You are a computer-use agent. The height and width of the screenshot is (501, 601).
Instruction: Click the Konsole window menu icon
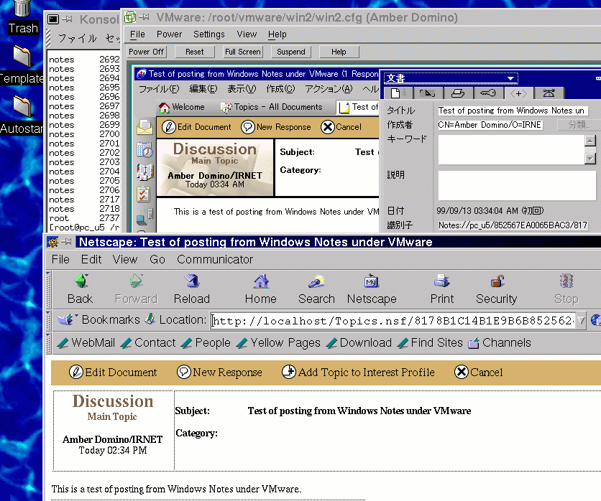point(53,19)
